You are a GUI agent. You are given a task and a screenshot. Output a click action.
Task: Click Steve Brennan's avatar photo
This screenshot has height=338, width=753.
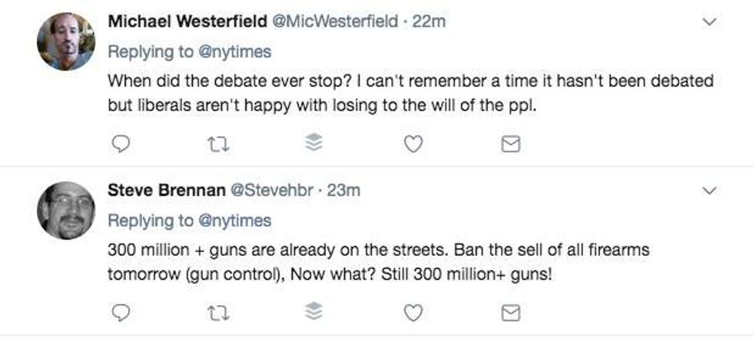(65, 210)
